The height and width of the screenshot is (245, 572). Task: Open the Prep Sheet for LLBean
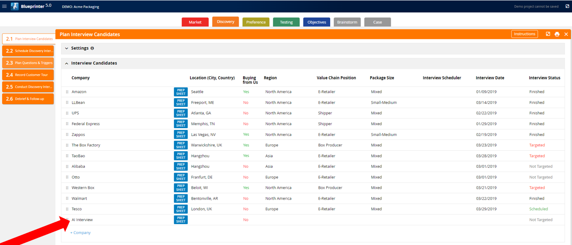[x=181, y=102]
